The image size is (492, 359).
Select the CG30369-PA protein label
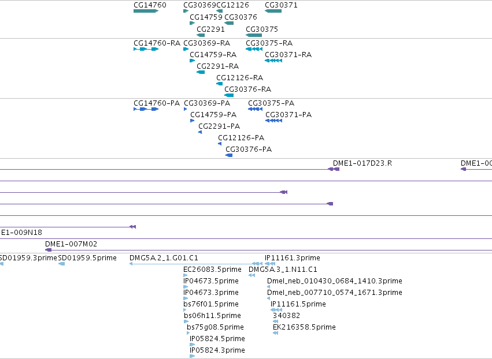click(x=207, y=103)
